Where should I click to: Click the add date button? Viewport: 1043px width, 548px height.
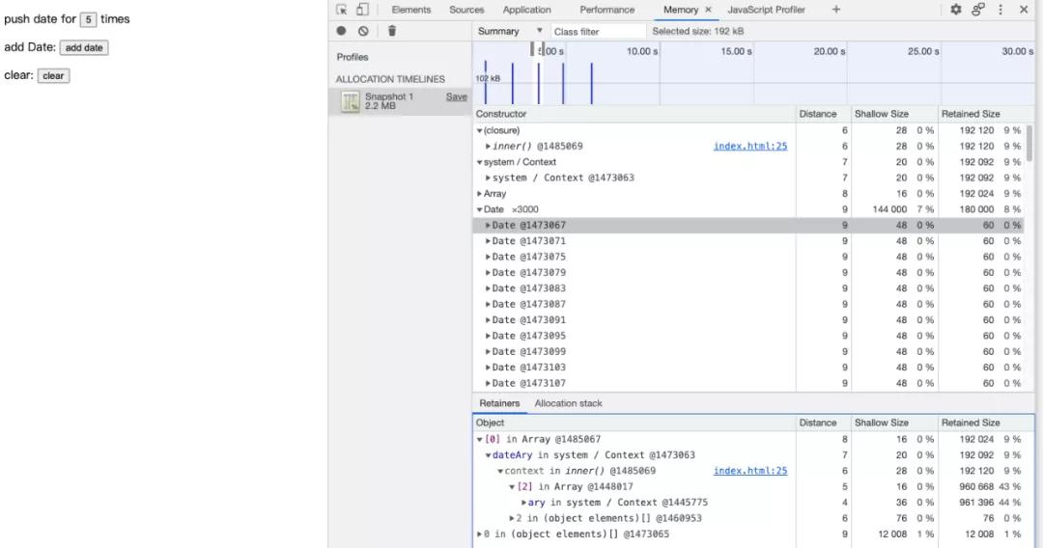pyautogui.click(x=84, y=48)
